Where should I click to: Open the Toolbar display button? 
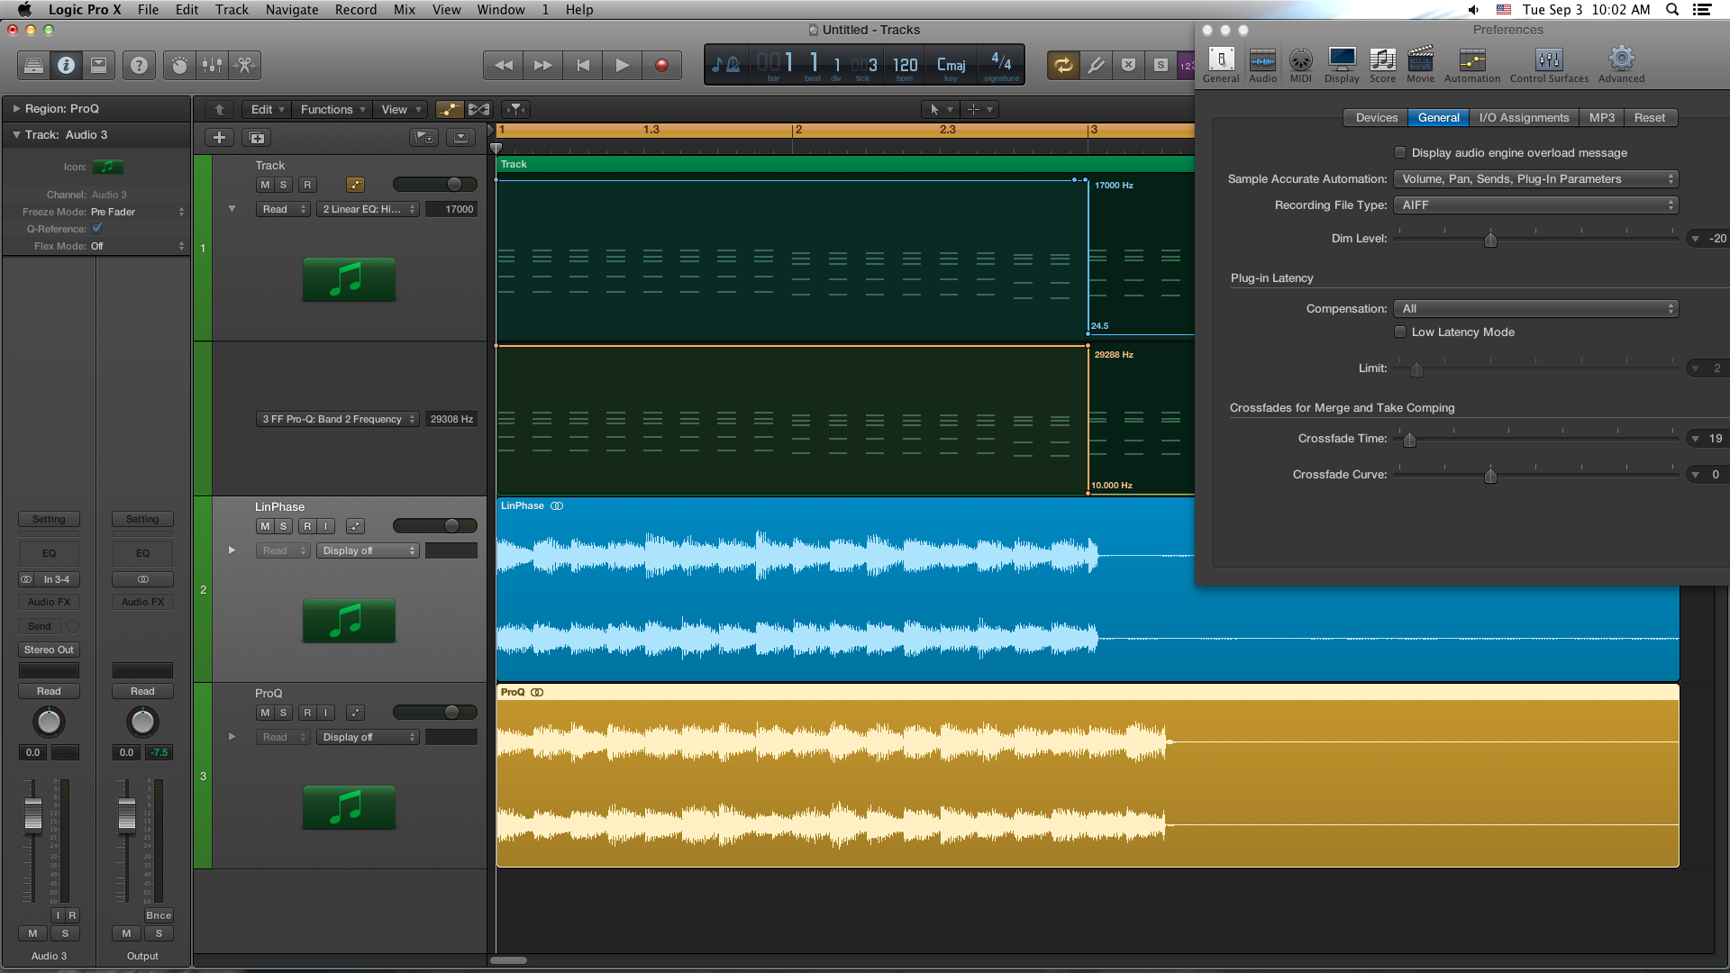99,65
